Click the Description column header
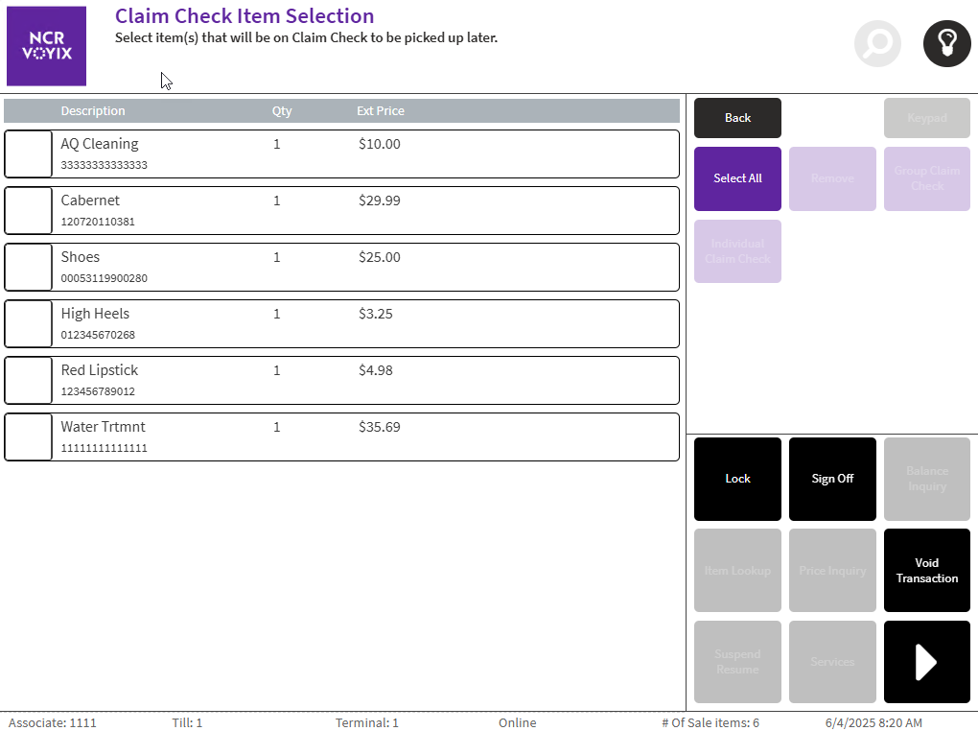This screenshot has width=978, height=731. [x=93, y=110]
